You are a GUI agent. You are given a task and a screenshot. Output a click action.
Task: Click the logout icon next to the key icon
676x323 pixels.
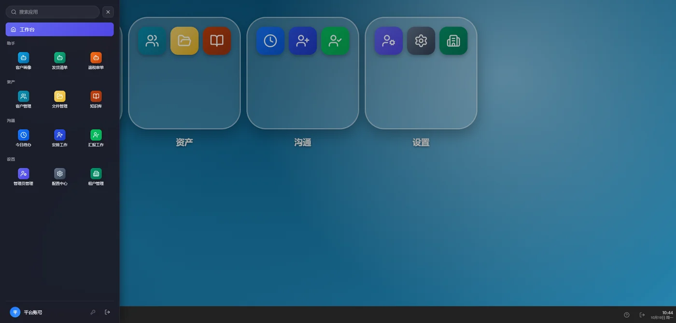(108, 312)
